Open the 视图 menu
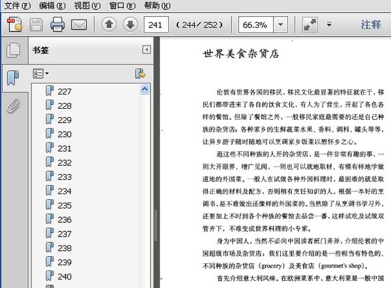This screenshot has height=288, width=391. click(87, 5)
